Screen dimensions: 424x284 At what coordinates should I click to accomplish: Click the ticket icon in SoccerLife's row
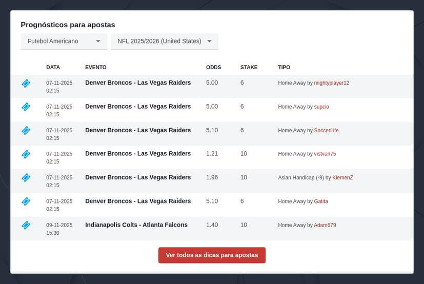(26, 131)
